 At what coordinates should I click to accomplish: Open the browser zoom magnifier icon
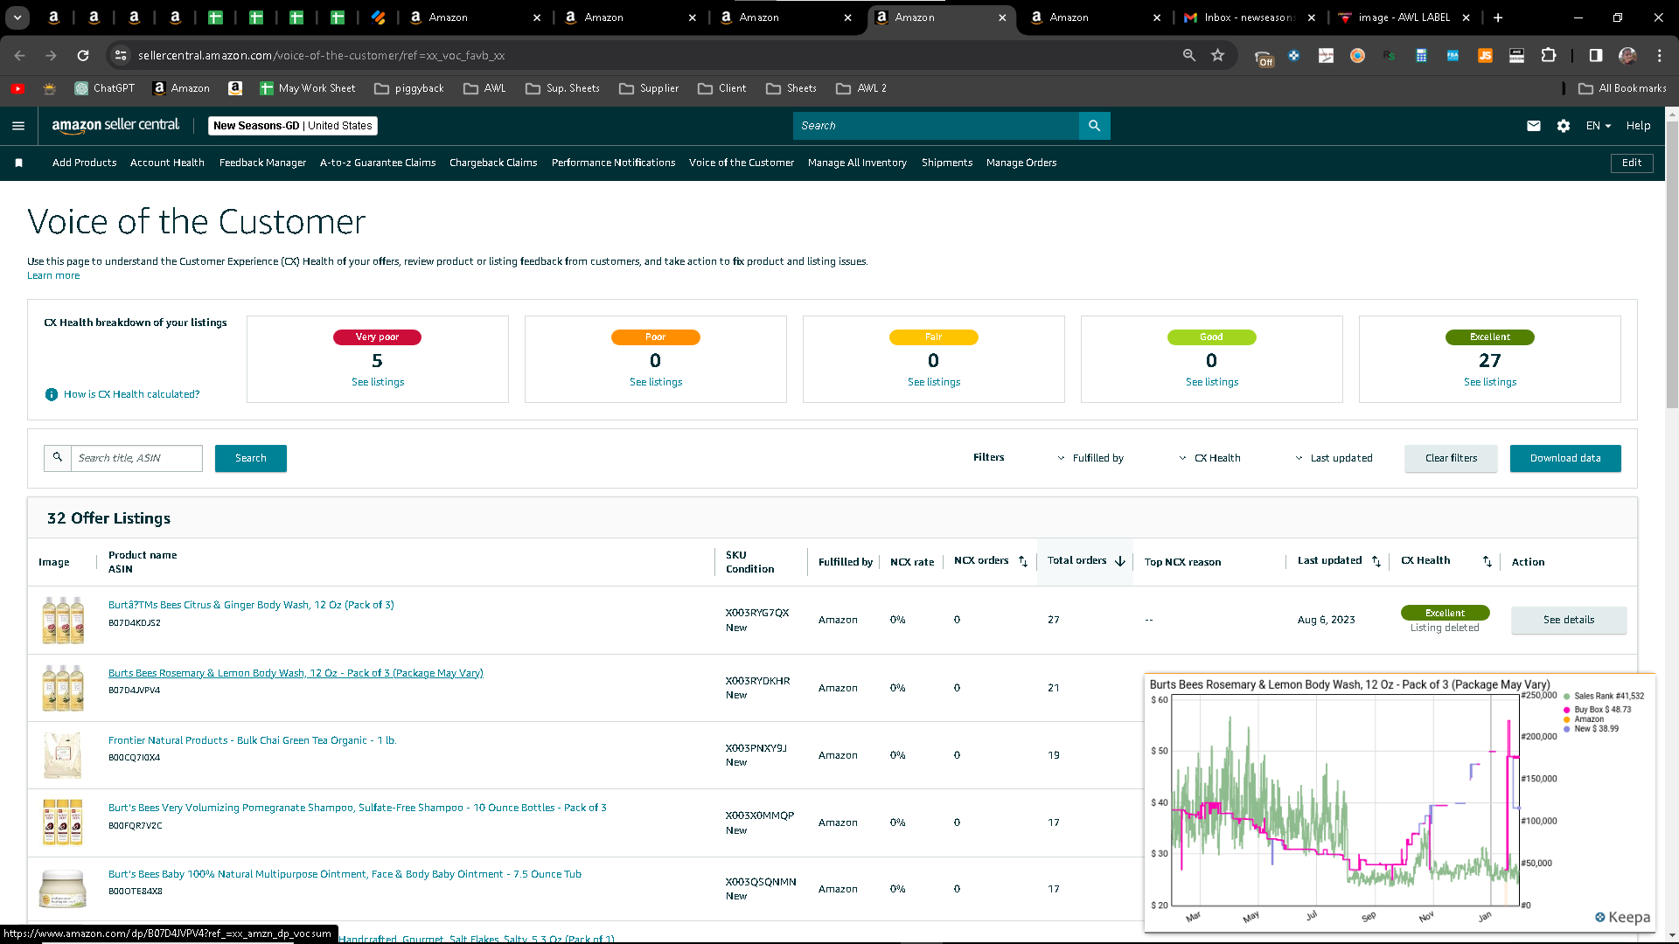coord(1188,55)
